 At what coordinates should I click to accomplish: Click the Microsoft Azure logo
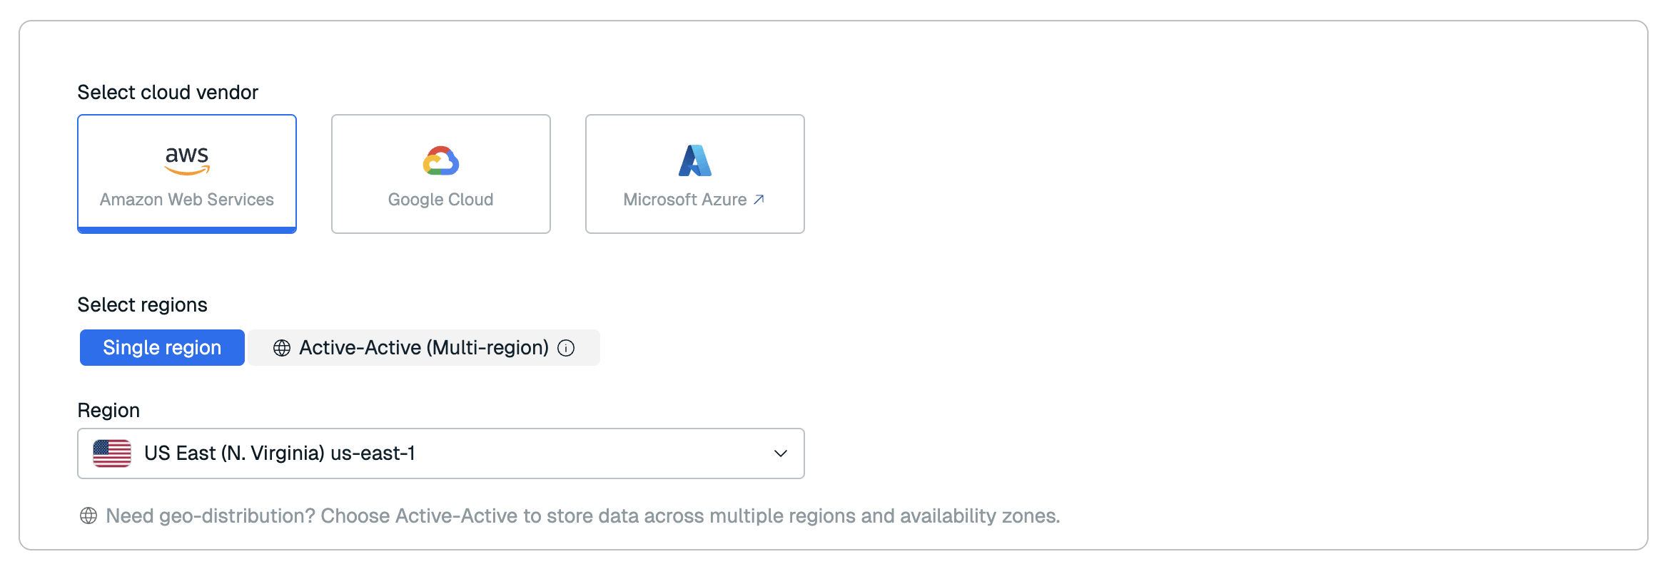click(695, 160)
